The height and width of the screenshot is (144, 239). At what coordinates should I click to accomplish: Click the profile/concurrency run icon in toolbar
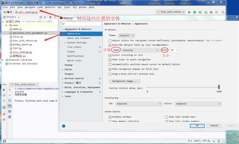click(x=206, y=12)
